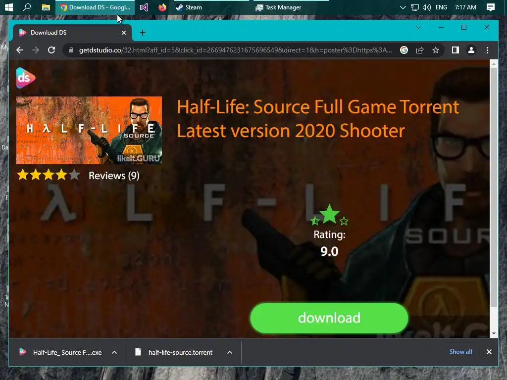Share this page icon
The width and height of the screenshot is (507, 380).
420,50
